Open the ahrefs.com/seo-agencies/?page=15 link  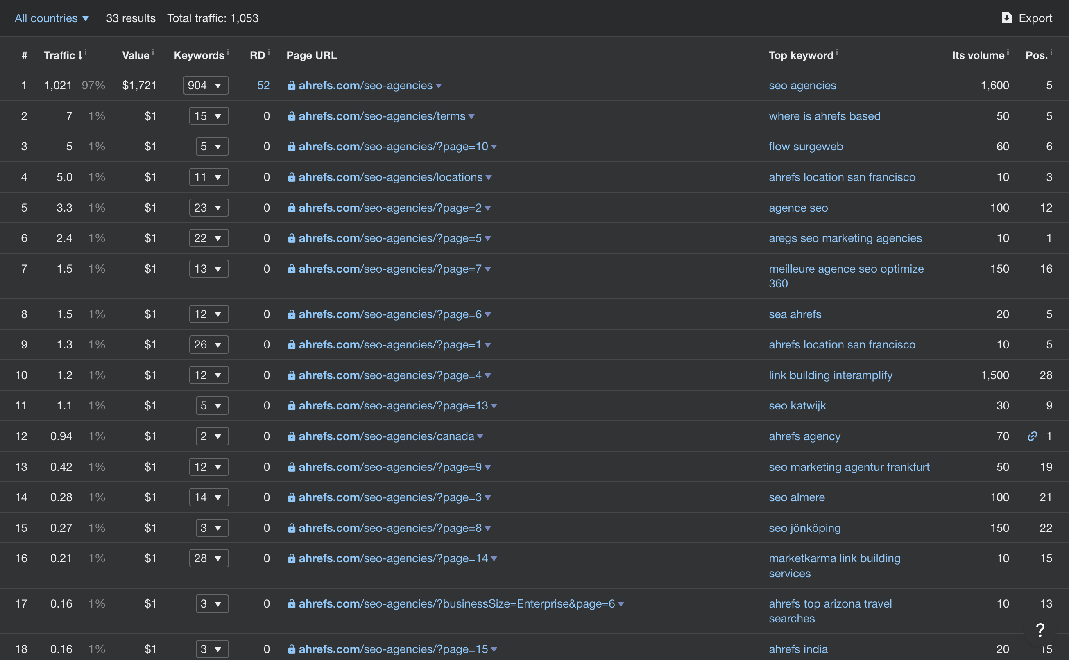click(x=394, y=649)
